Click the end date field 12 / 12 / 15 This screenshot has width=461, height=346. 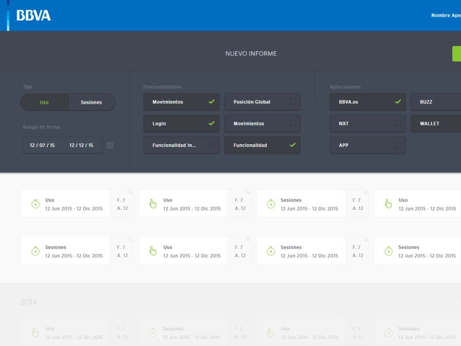coord(81,145)
